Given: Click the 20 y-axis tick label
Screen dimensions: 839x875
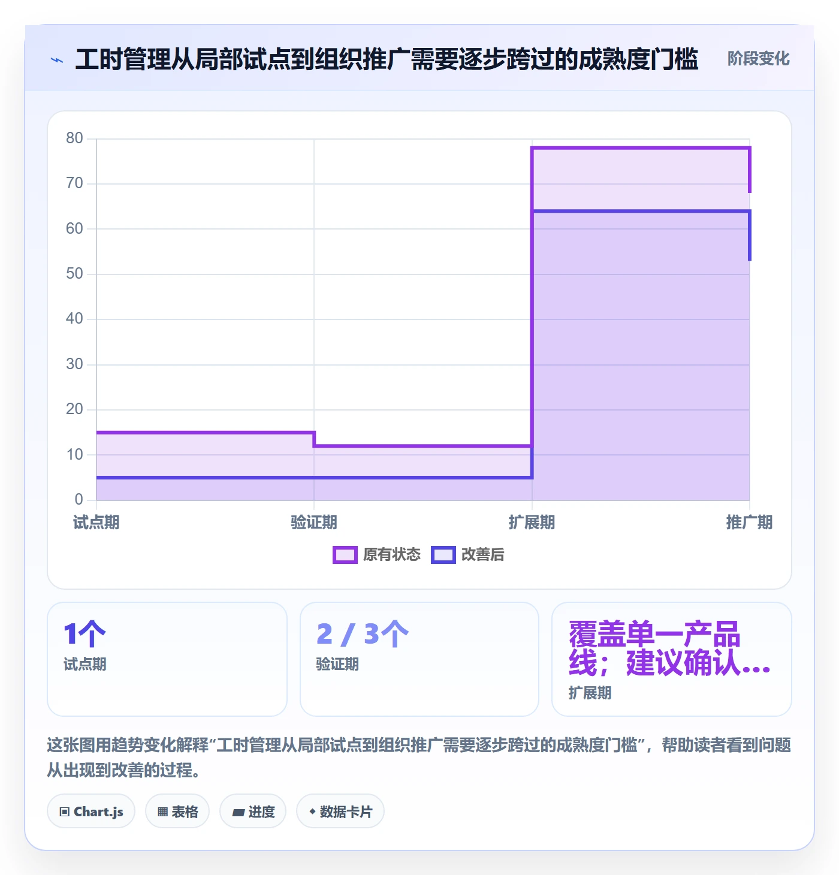Looking at the screenshot, I should click(74, 409).
